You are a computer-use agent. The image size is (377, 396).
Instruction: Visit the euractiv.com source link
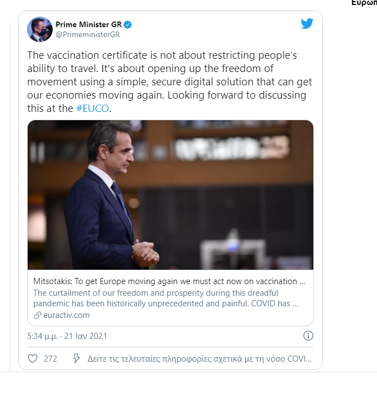point(66,315)
